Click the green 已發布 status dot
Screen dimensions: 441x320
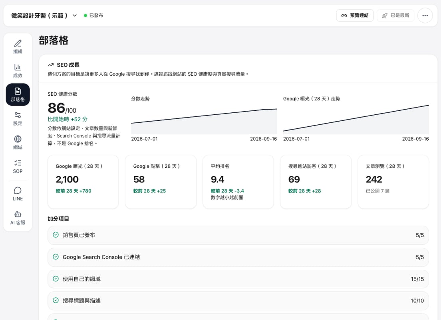85,16
